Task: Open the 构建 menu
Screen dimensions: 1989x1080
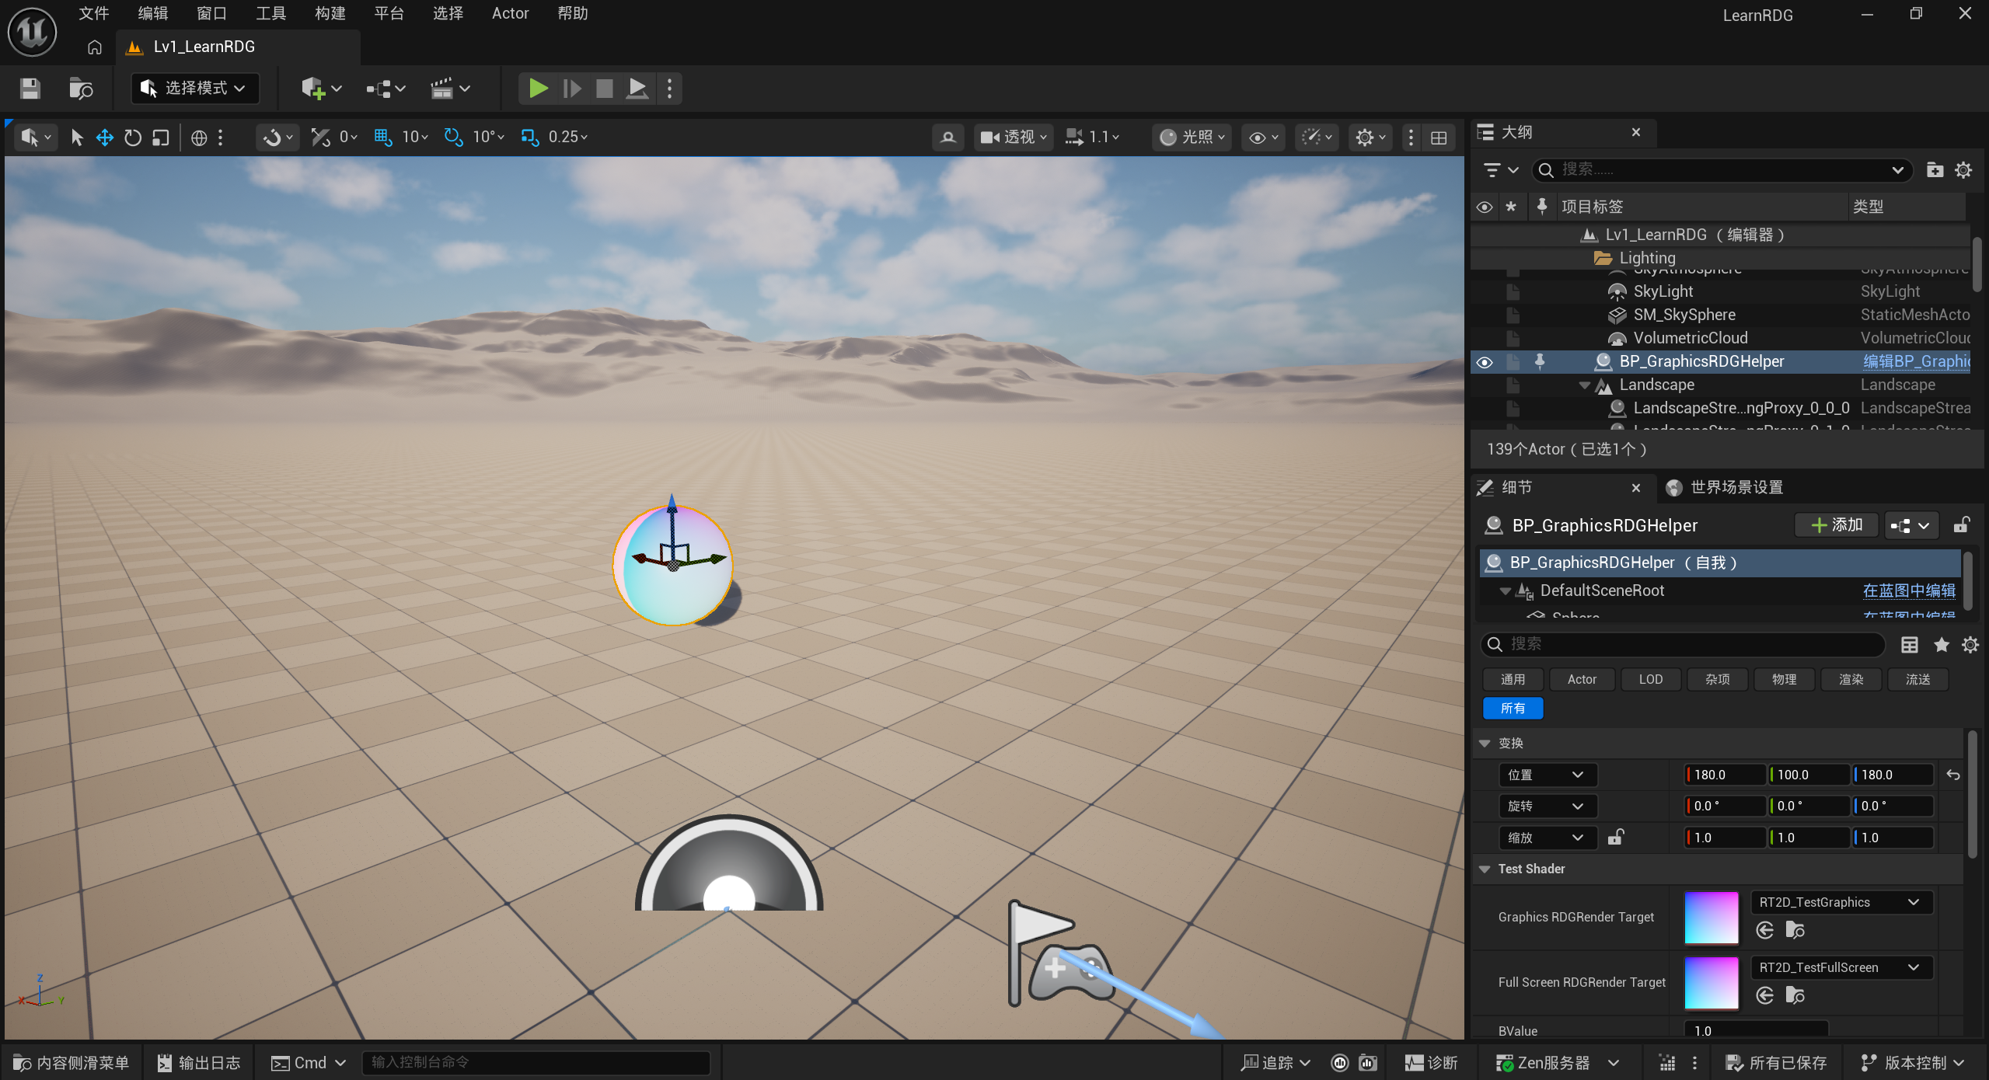Action: (330, 13)
